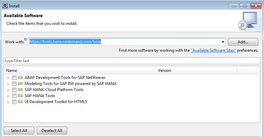Select ABAP Development Tools for SAP NetWeaver text
This screenshot has height=137, width=264.
pyautogui.click(x=65, y=78)
